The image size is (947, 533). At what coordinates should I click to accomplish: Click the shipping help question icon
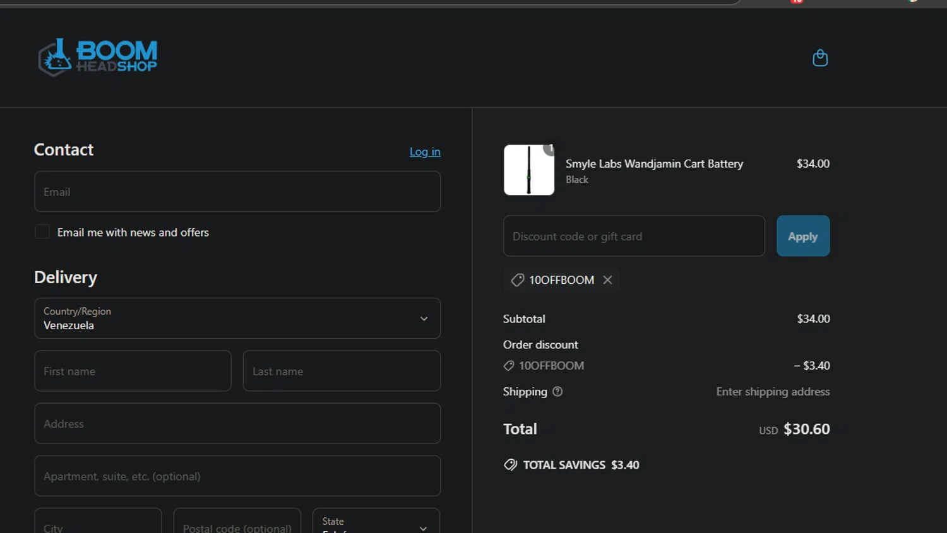[x=557, y=392]
